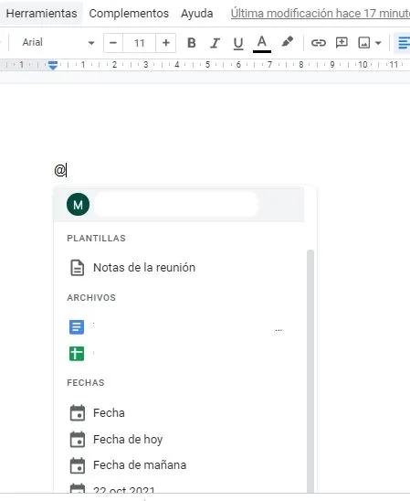Click the font size field showing 11
The width and height of the screenshot is (410, 501).
tap(140, 43)
